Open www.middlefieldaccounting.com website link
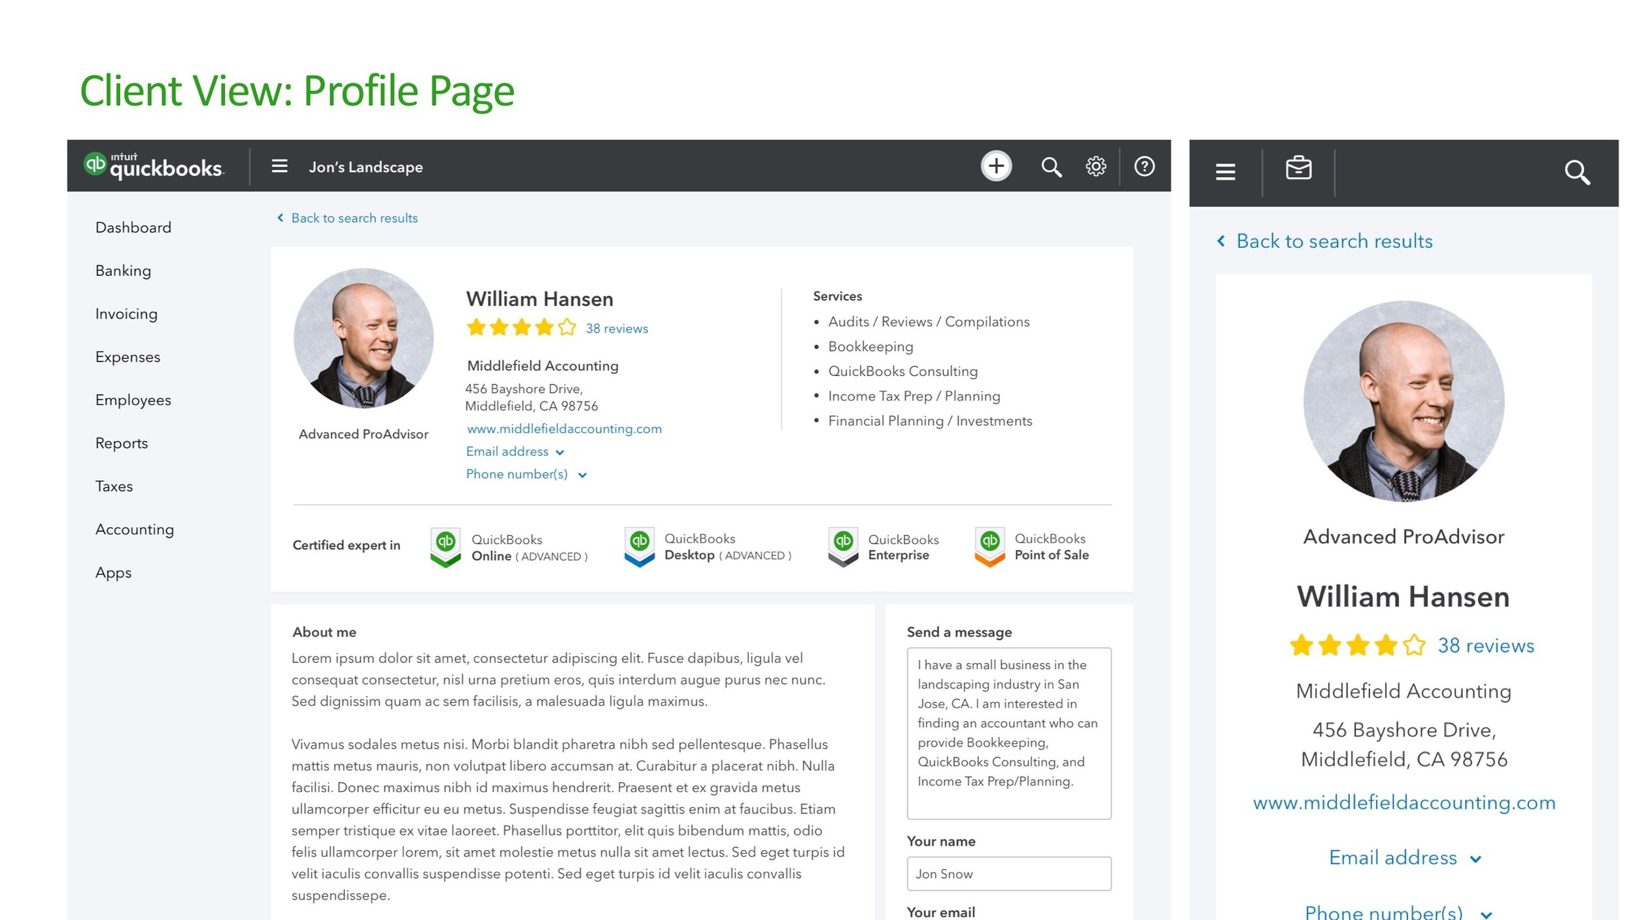This screenshot has width=1635, height=920. click(x=564, y=428)
